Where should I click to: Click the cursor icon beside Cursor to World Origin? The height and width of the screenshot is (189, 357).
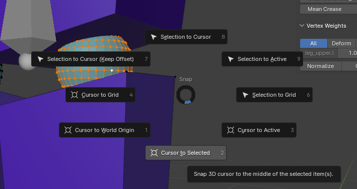[68, 130]
